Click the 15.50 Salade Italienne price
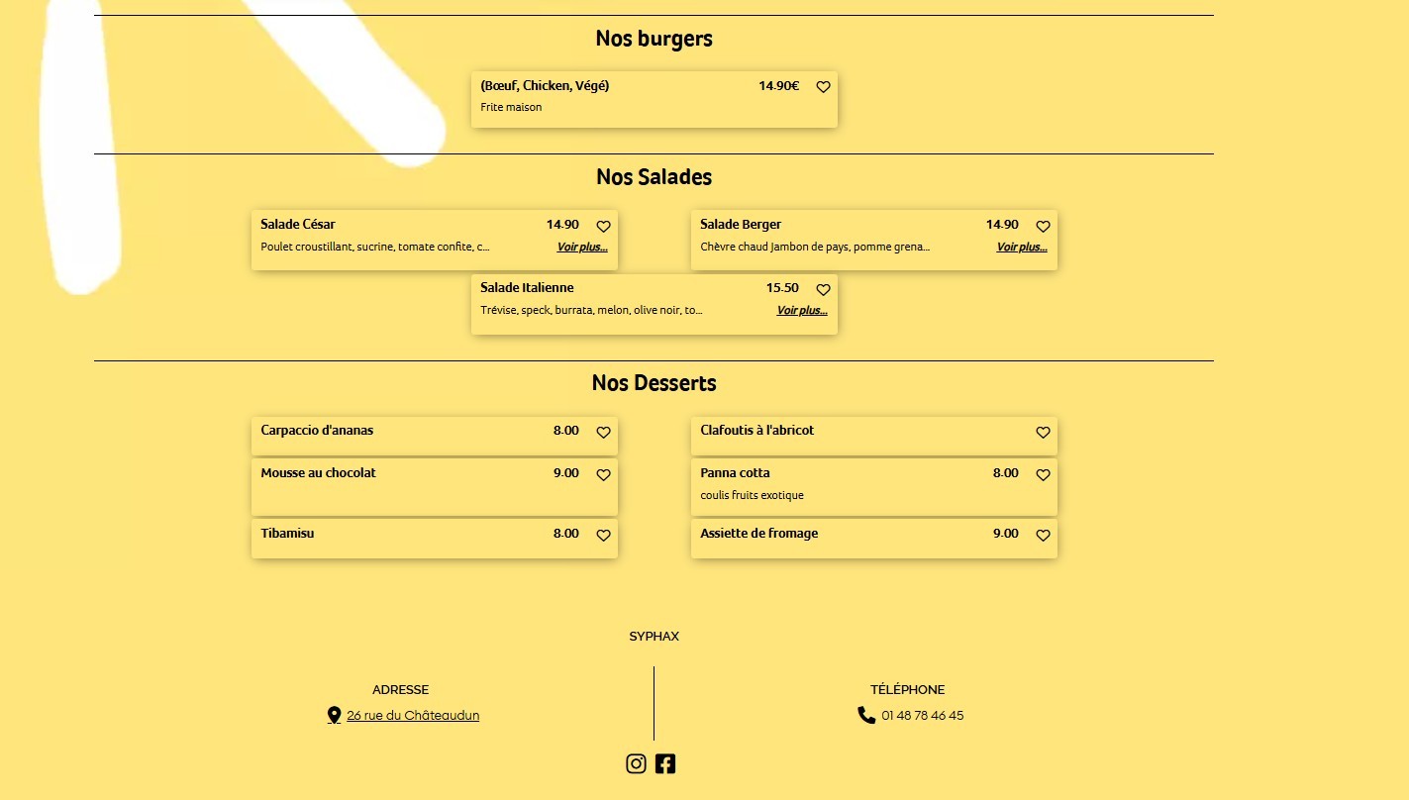The image size is (1409, 800). (x=782, y=288)
